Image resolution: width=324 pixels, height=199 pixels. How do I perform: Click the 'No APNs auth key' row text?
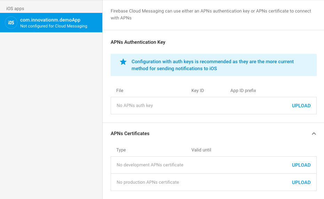coord(135,106)
